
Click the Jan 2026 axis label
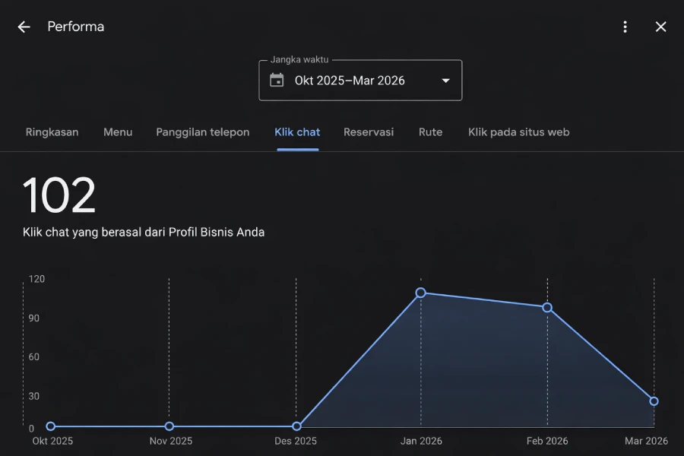pyautogui.click(x=421, y=441)
